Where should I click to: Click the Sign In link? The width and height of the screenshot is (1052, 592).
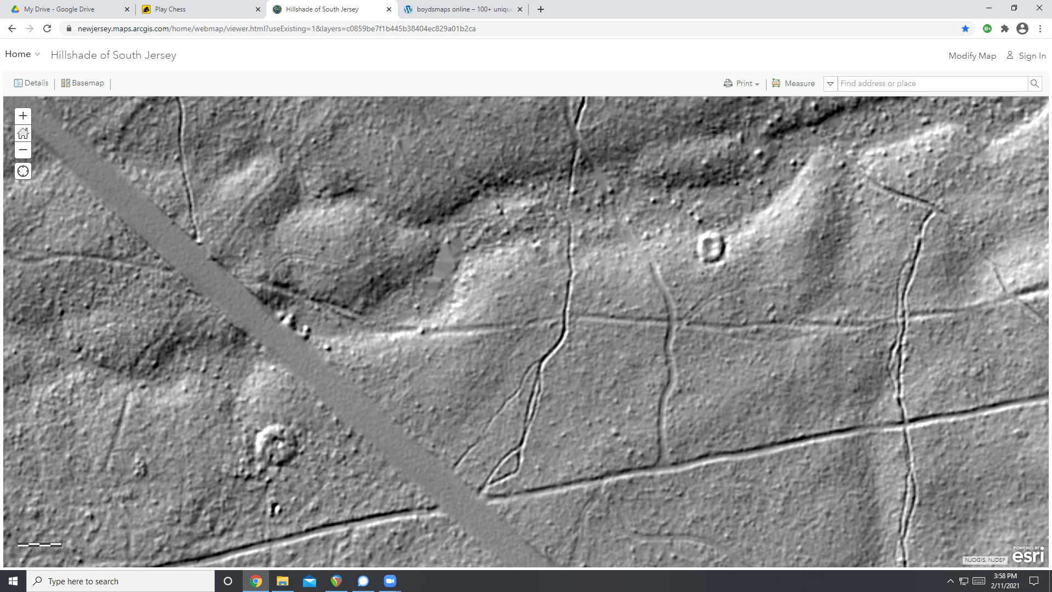click(x=1026, y=55)
